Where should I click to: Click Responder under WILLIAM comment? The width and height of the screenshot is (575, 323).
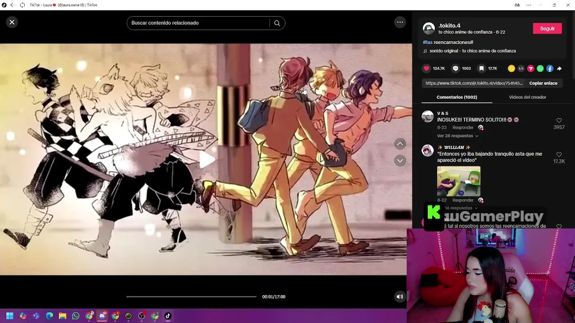coord(463,200)
